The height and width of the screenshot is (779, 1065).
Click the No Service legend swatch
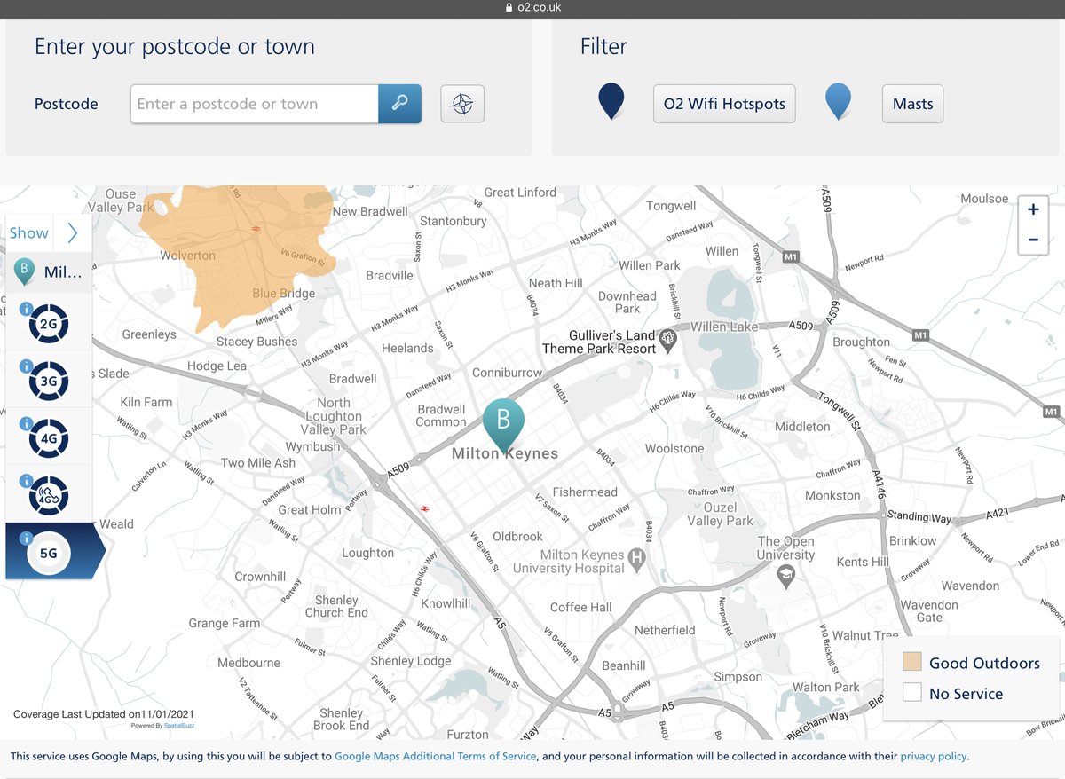pyautogui.click(x=912, y=693)
